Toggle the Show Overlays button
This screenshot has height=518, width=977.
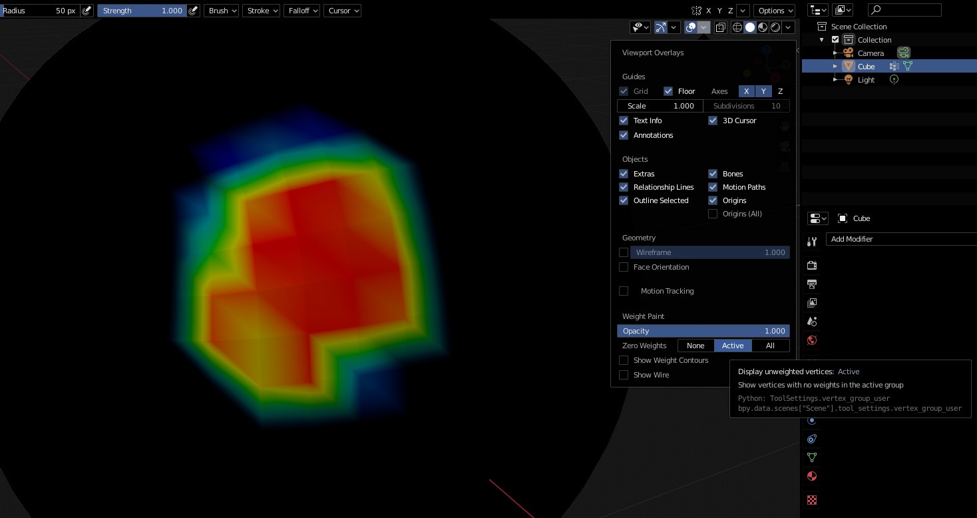(691, 27)
